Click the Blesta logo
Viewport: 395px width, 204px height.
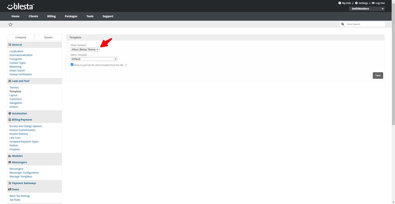click(21, 6)
